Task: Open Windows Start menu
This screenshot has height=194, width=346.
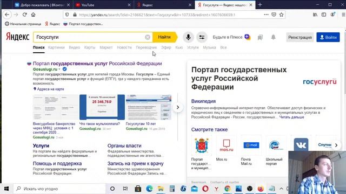Action: point(6,189)
